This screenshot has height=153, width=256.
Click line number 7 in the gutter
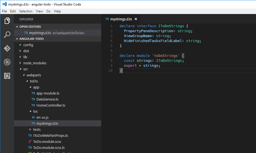[x=111, y=56]
